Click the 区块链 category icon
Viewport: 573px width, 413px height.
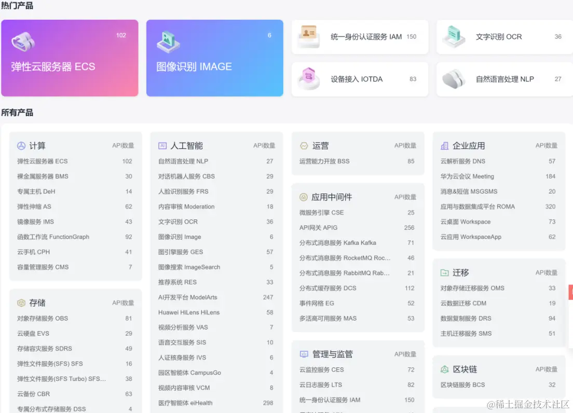click(x=444, y=369)
